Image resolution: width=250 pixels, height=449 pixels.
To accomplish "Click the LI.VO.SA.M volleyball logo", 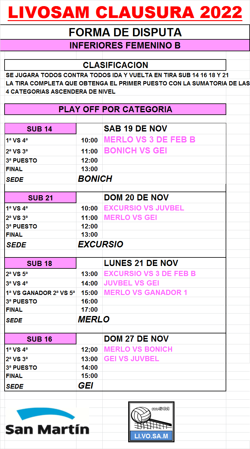I will [x=151, y=422].
